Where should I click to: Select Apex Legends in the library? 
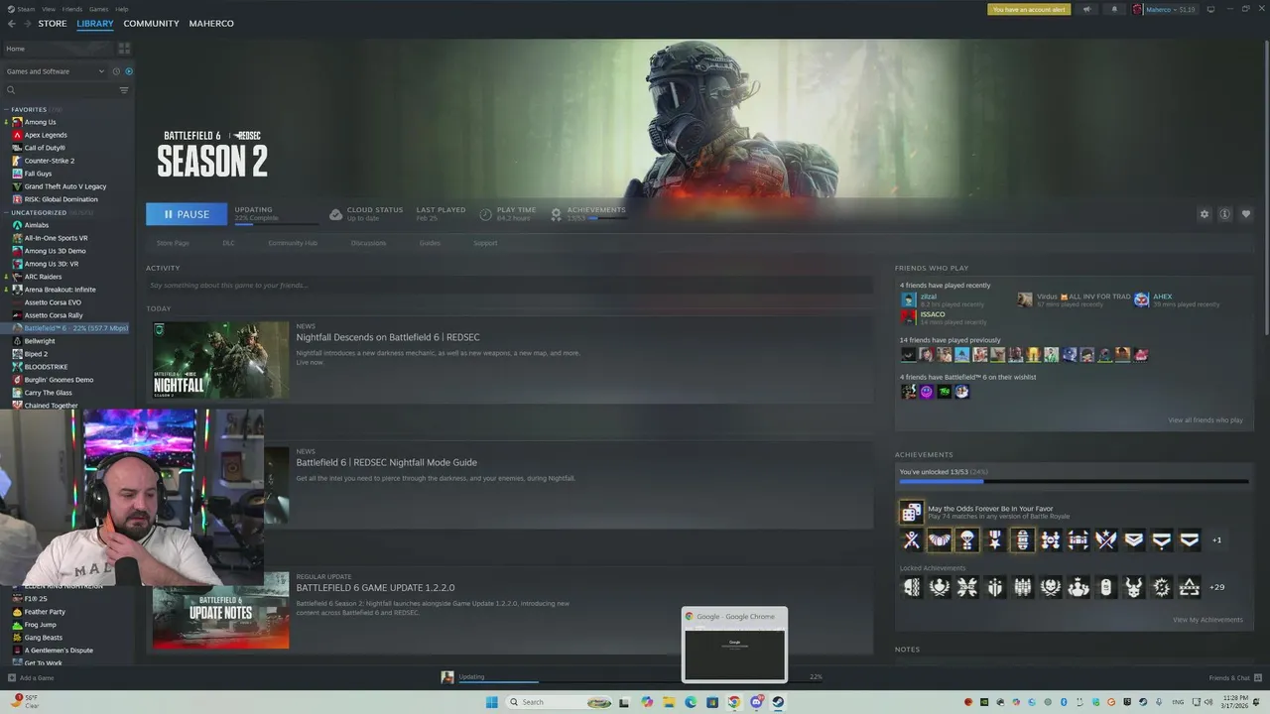pyautogui.click(x=45, y=135)
